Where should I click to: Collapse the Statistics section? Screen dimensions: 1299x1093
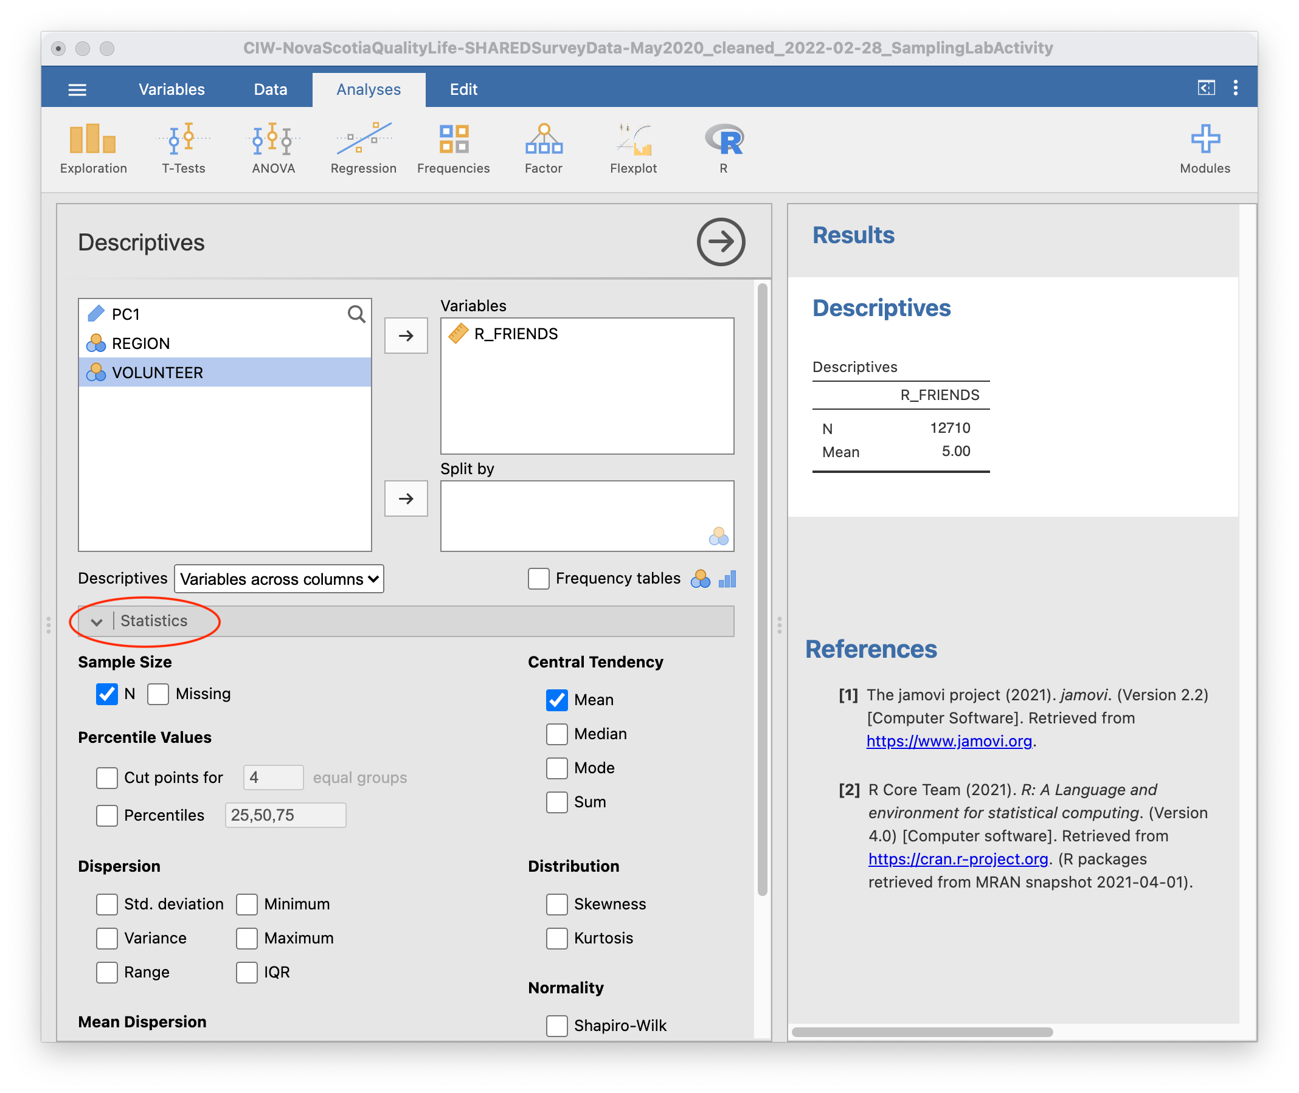(x=406, y=621)
